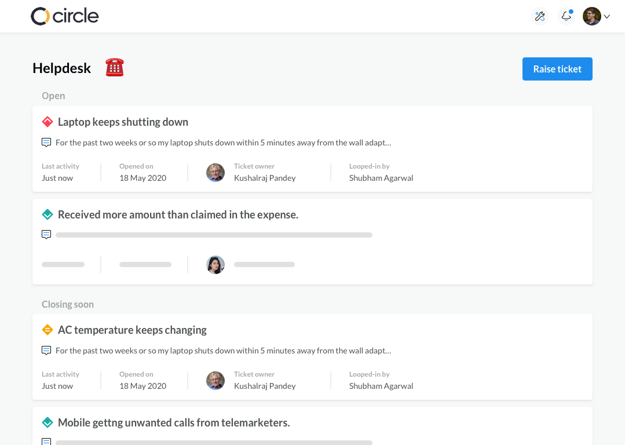Viewport: 625px width, 445px height.
Task: Click Kushalraj Pandey avatar on Laptop ticket
Action: pos(215,172)
